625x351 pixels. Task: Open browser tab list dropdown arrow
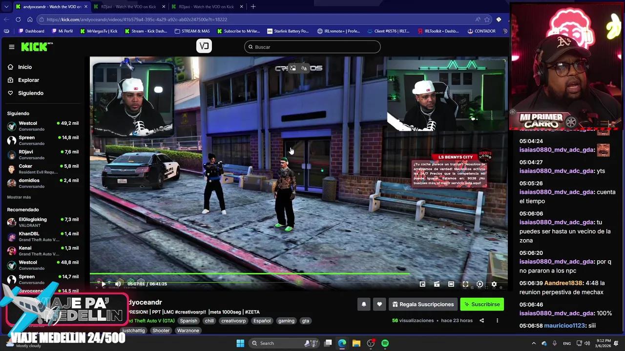(6, 7)
